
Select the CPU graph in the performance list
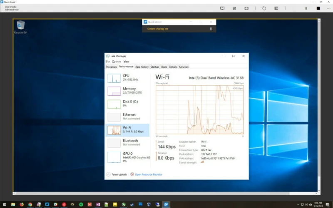pyautogui.click(x=127, y=77)
